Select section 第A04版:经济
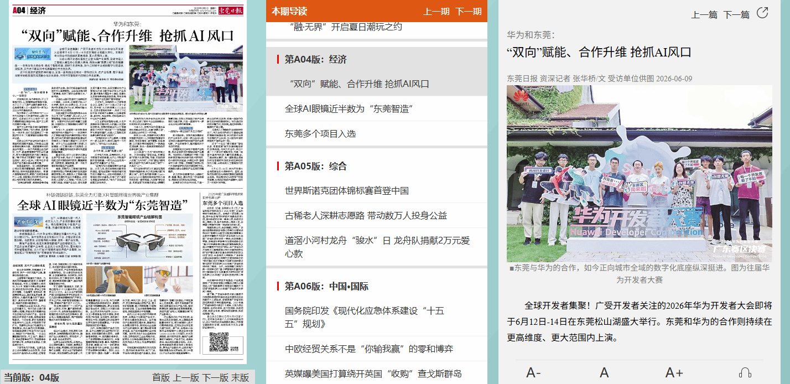The width and height of the screenshot is (790, 384). (315, 59)
